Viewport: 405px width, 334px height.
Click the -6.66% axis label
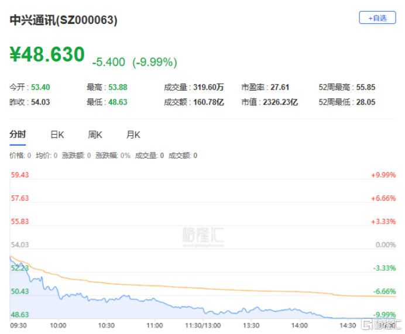pyautogui.click(x=385, y=291)
